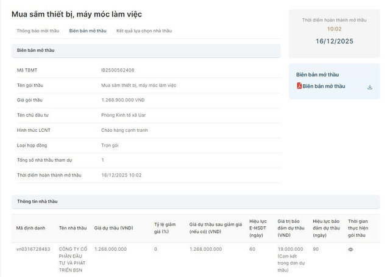Screen dimensions: 390x277
Task: Open the Kết quả lựa chọn nhà thầu tab
Action: click(x=144, y=31)
